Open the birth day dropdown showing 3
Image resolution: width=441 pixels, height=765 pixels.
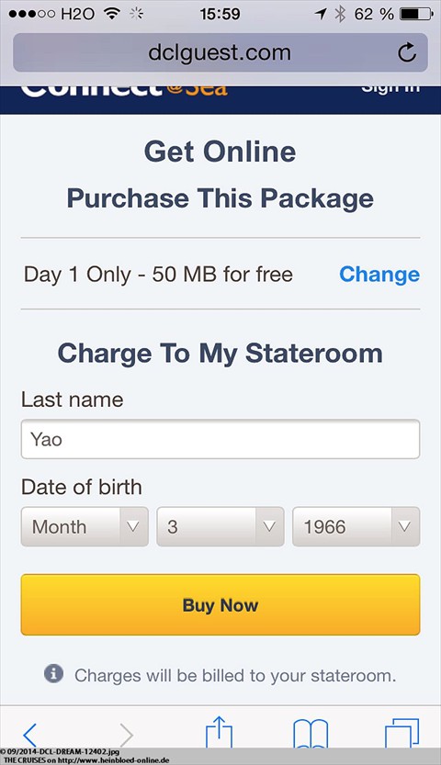pyautogui.click(x=220, y=526)
